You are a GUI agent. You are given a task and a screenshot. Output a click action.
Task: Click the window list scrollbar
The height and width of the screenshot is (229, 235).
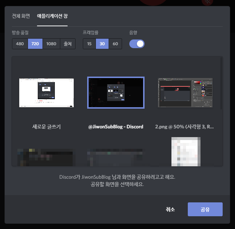221,83
